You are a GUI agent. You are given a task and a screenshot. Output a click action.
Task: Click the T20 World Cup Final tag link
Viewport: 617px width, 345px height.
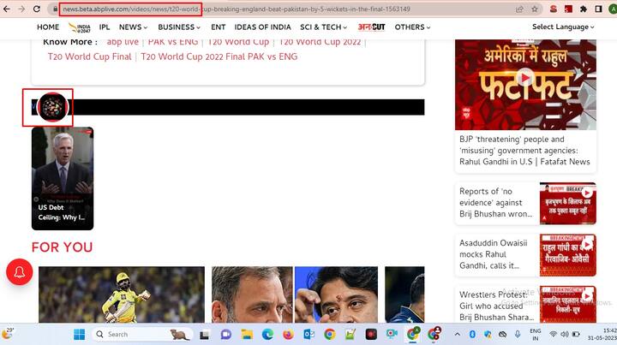90,57
